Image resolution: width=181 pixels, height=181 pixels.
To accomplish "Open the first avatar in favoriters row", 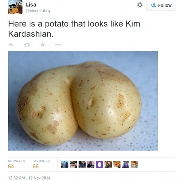I will point(65,164).
